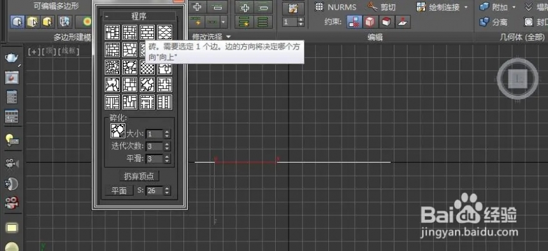The image size is (548, 251).
Task: Open the rendered frame window icon
Action: 12,78
